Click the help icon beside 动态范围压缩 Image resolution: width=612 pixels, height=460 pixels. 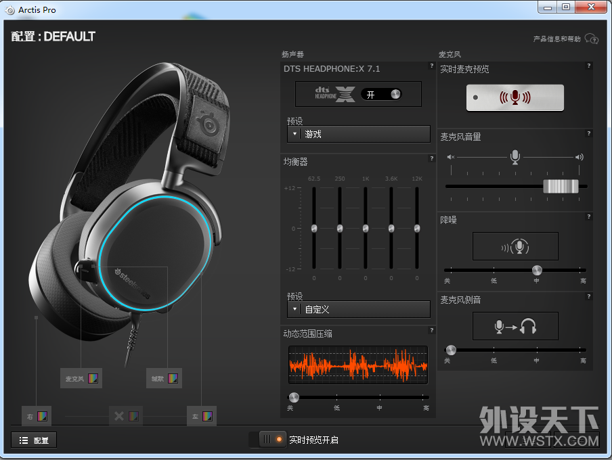tap(432, 330)
